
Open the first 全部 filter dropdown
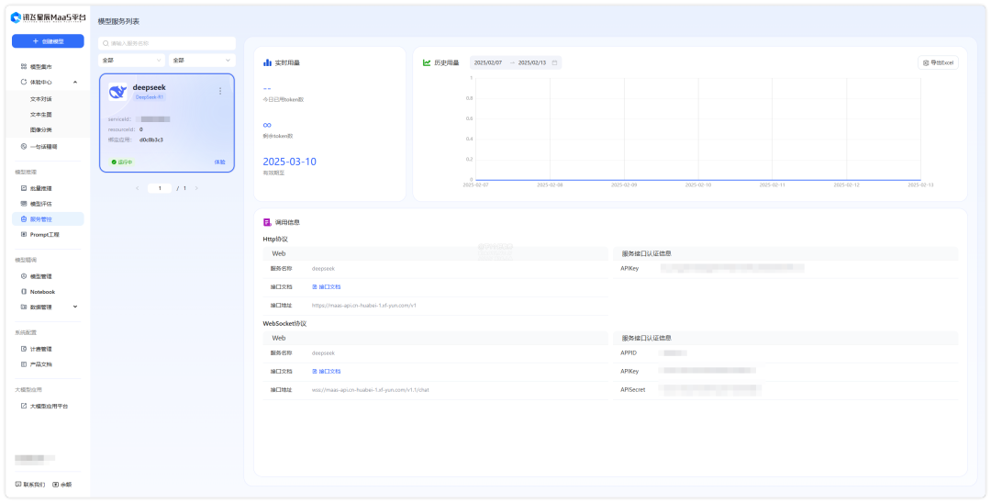tap(132, 61)
